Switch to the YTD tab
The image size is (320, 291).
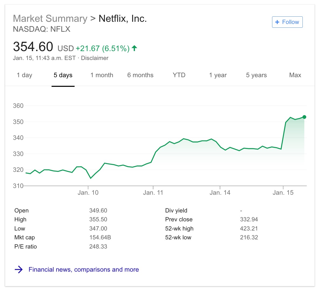[179, 75]
